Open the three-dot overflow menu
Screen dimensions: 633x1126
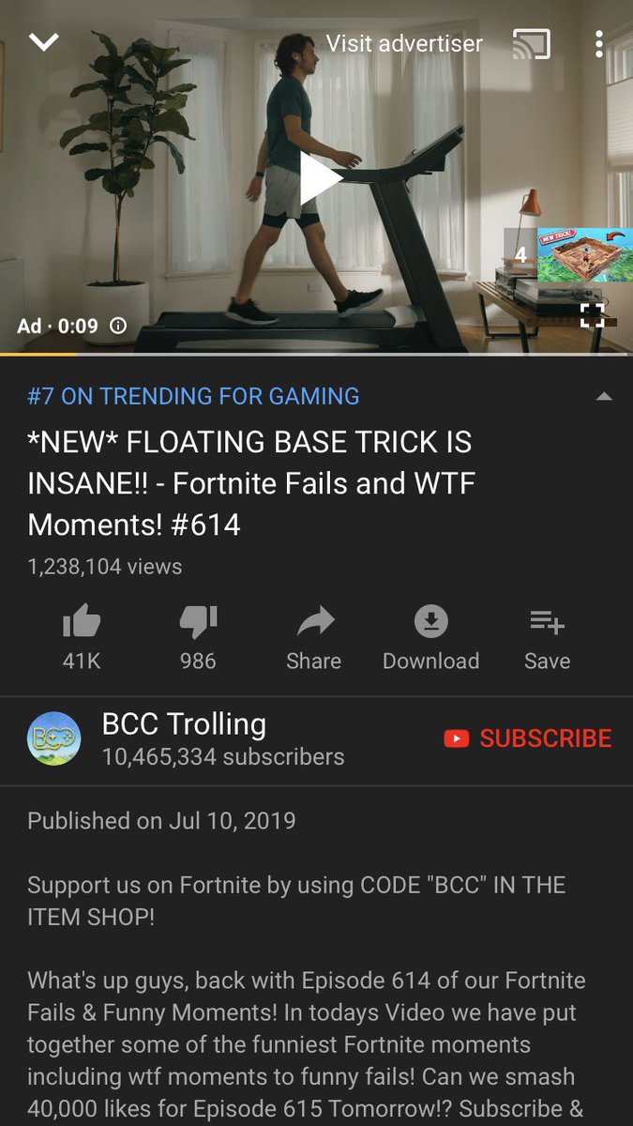[599, 44]
